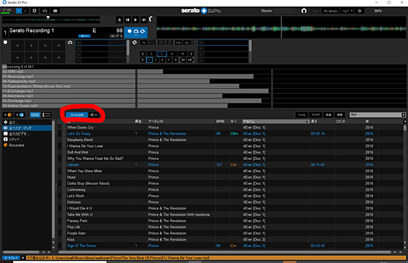The image size is (408, 263).
Task: Open the My Serato button
Action: (x=331, y=11)
